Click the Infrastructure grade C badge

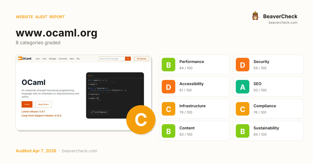168,109
